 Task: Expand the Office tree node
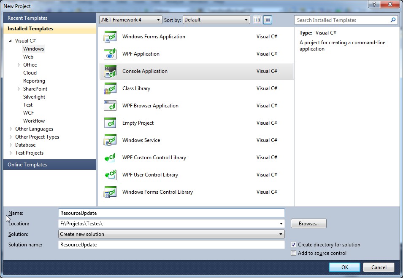click(x=19, y=65)
